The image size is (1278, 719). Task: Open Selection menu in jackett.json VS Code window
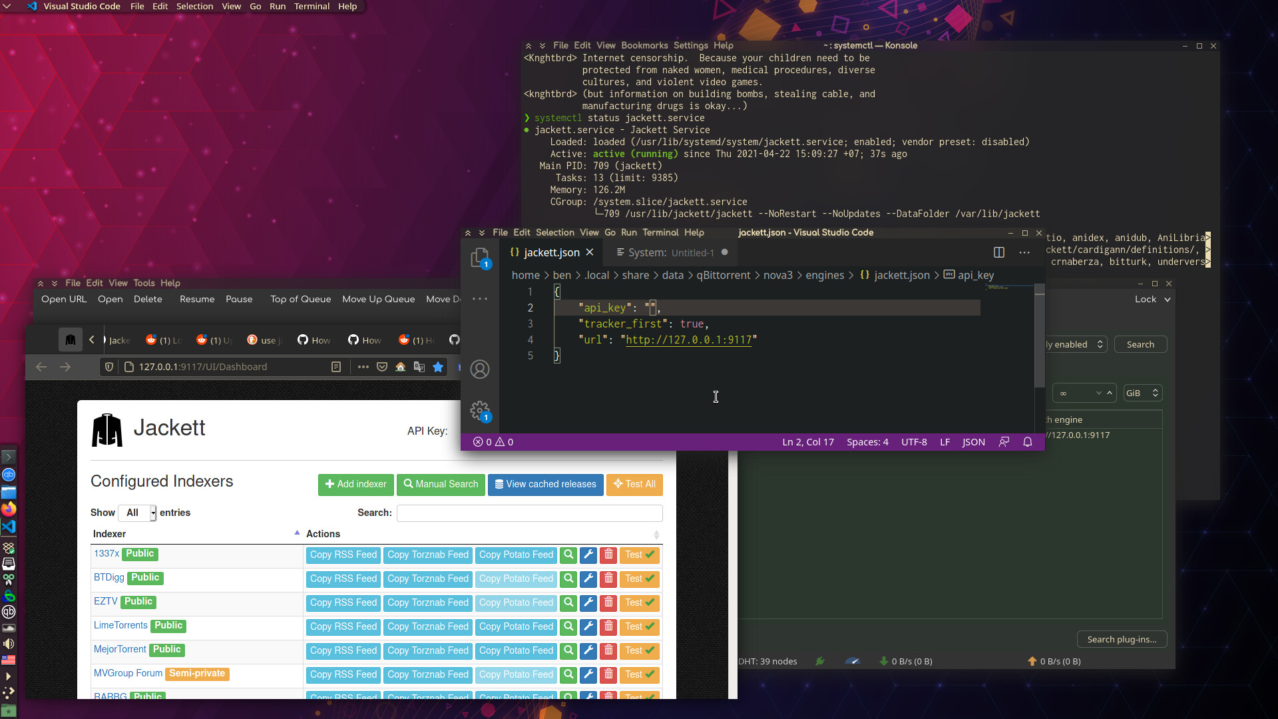[x=555, y=233]
